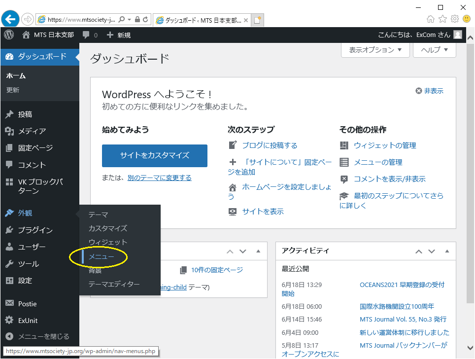
Task: Click the ExCom user avatar icon
Action: (x=458, y=35)
